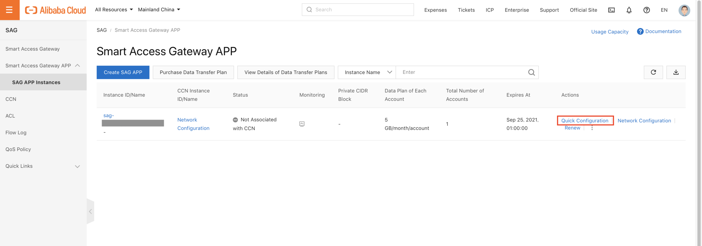Open the user avatar menu
Screen dimensions: 702x246
(684, 10)
